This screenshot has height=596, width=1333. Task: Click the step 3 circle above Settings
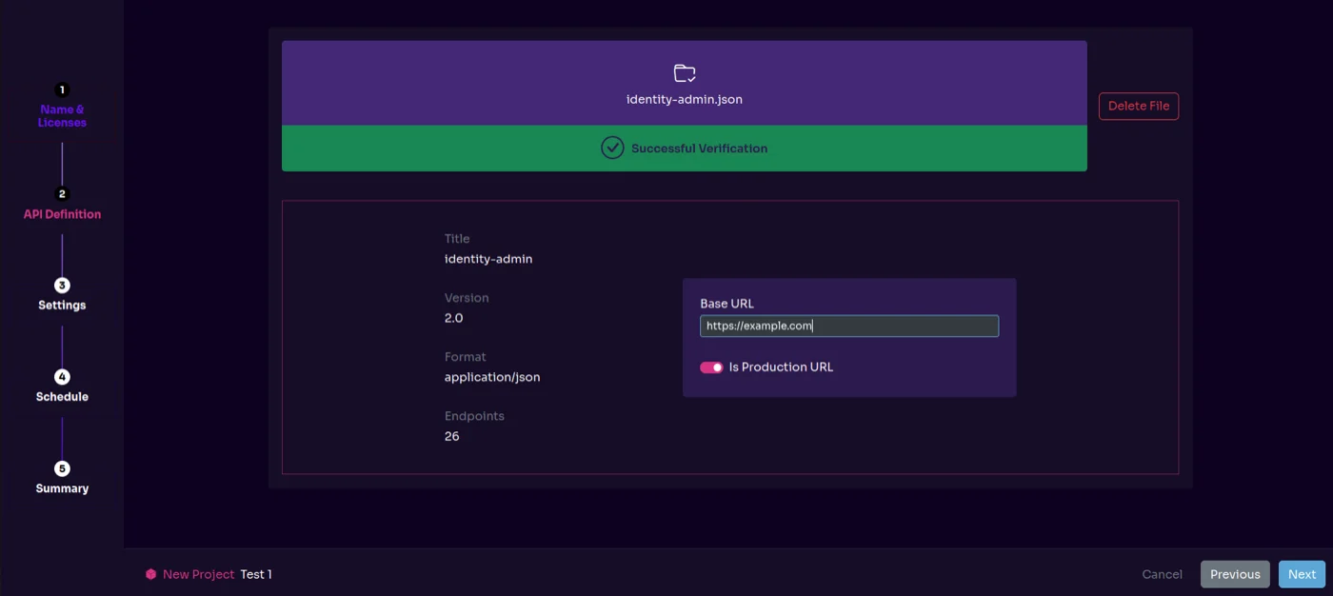pos(61,285)
